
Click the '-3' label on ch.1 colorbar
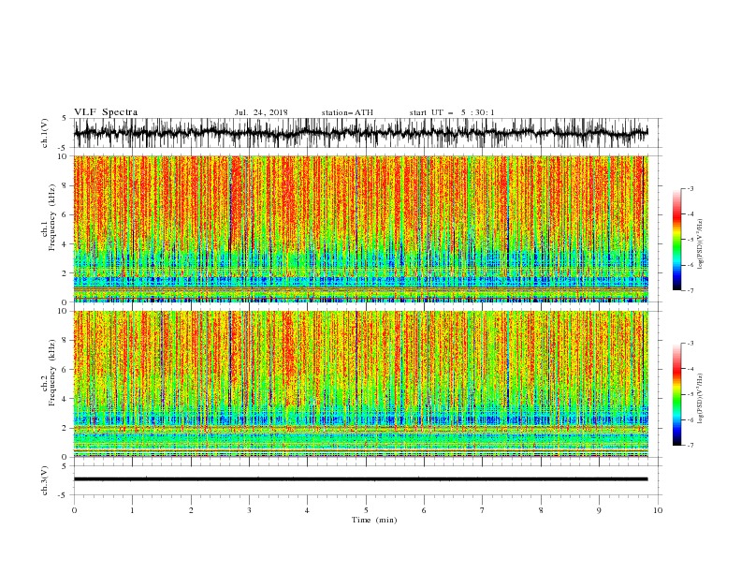(x=690, y=188)
